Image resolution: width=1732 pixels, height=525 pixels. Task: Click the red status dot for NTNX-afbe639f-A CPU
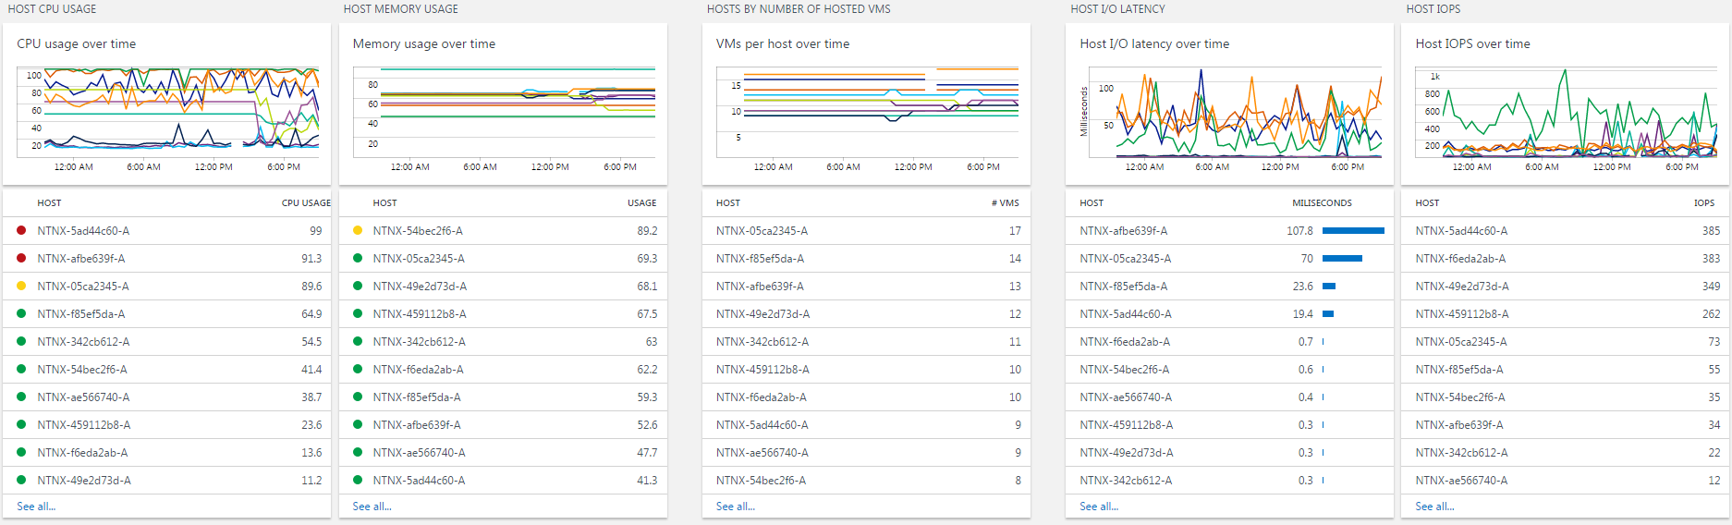21,258
